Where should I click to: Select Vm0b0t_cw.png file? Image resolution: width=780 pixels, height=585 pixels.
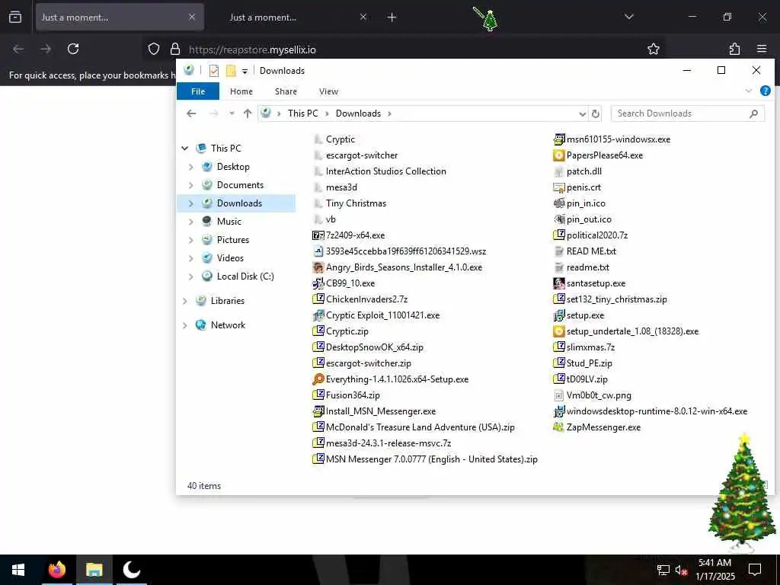coord(599,395)
